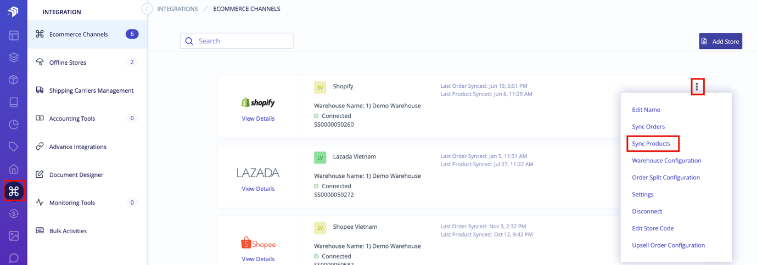The image size is (757, 265).
Task: Go to INTEGRATIONS breadcrumb
Action: tap(177, 9)
